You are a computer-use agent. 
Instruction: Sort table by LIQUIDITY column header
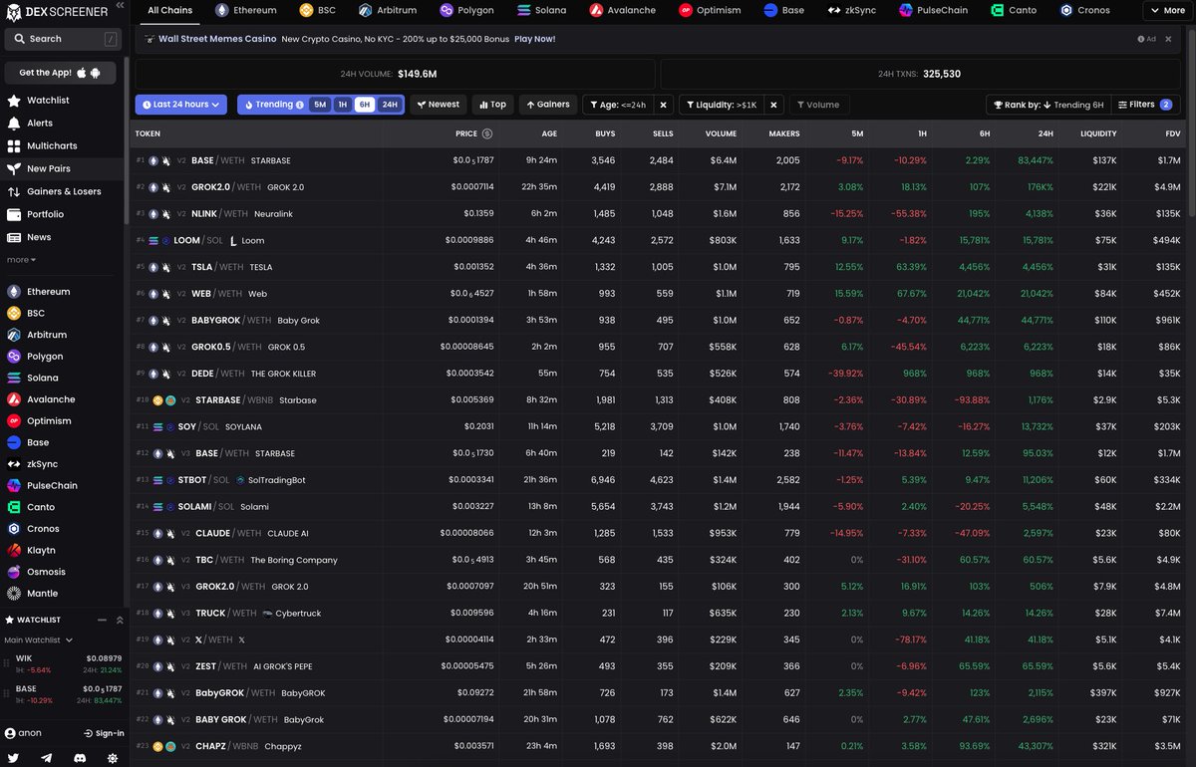coord(1098,133)
